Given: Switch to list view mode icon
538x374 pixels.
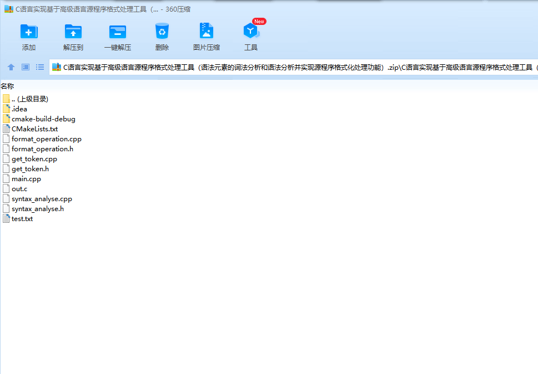Looking at the screenshot, I should tap(40, 67).
